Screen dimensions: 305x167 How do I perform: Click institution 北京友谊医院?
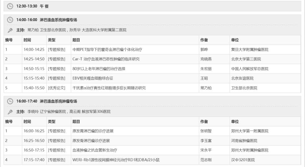click(x=242, y=78)
